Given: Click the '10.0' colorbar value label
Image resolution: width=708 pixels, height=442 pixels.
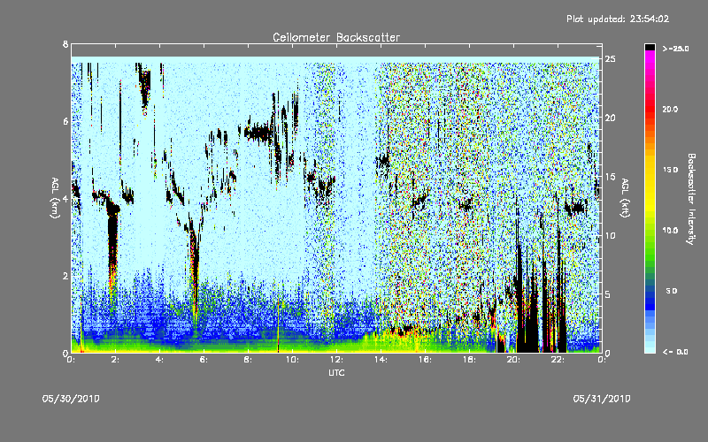Looking at the screenshot, I should click(670, 230).
